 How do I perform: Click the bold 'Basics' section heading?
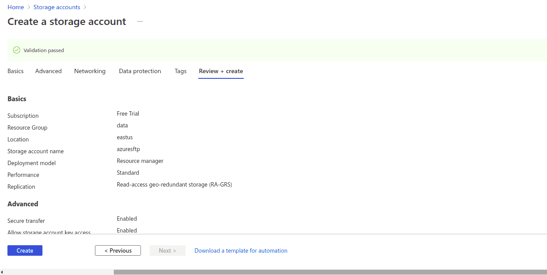[17, 99]
